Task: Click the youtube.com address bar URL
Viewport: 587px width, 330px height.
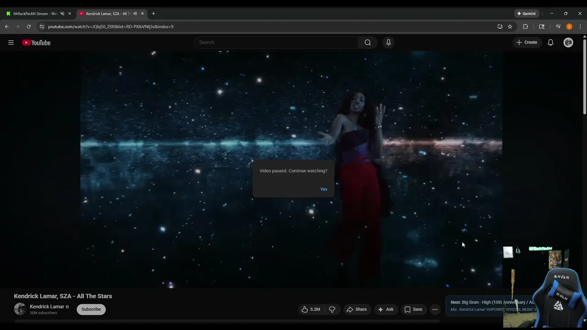Action: pos(111,27)
